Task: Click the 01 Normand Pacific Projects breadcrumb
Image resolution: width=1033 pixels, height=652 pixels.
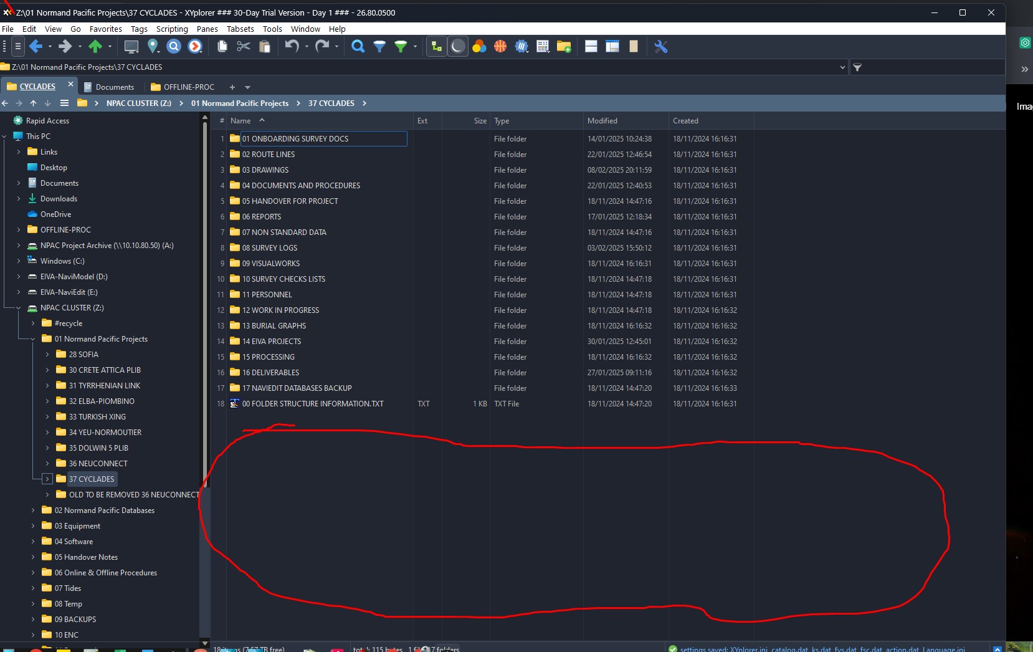Action: (x=239, y=103)
